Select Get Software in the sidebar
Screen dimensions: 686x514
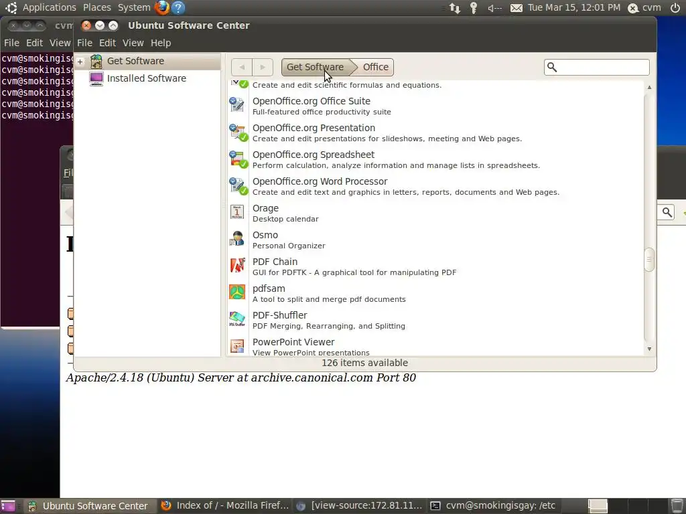148,61
